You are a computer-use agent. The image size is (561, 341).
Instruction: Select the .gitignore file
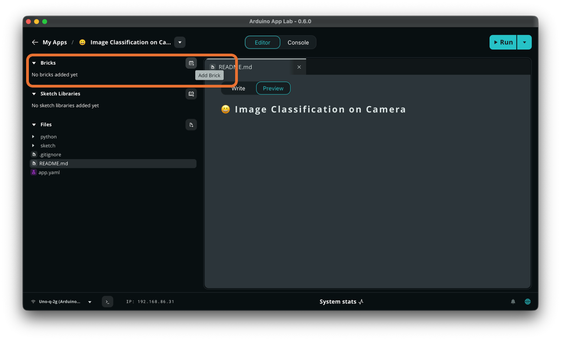point(113,154)
